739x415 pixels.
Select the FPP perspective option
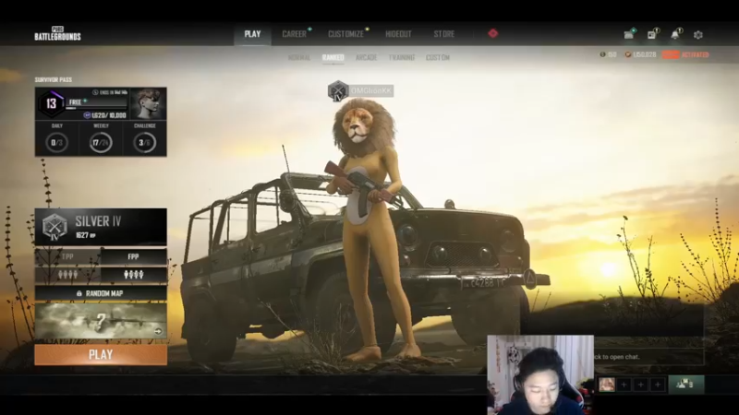click(133, 257)
